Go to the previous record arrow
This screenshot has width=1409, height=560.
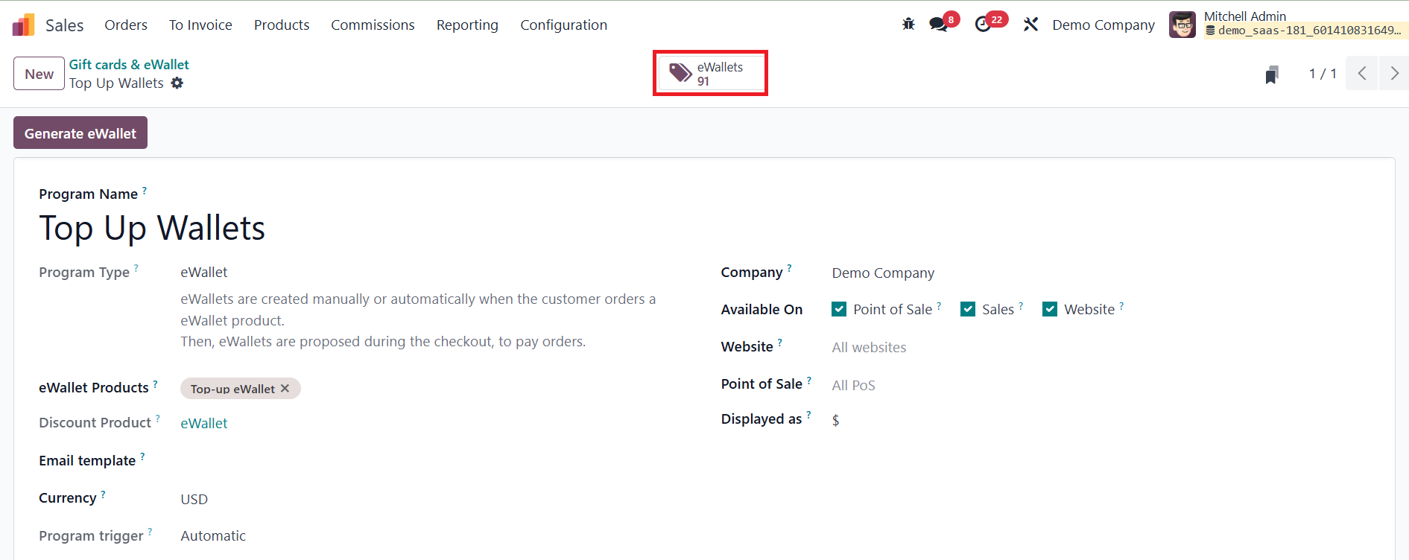(1362, 74)
